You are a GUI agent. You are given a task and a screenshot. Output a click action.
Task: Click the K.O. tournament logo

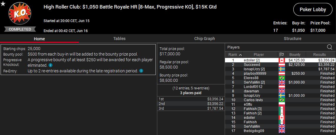tap(20, 14)
